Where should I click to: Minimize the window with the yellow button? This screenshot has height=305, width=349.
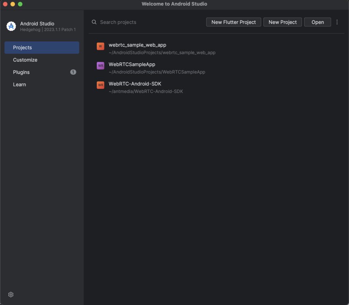[x=13, y=4]
